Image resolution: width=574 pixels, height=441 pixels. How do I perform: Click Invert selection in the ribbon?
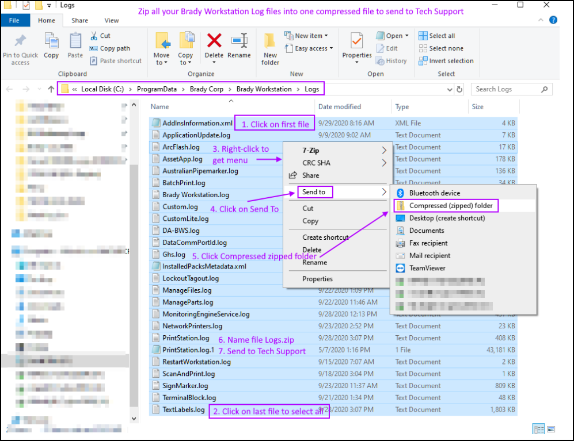[446, 61]
